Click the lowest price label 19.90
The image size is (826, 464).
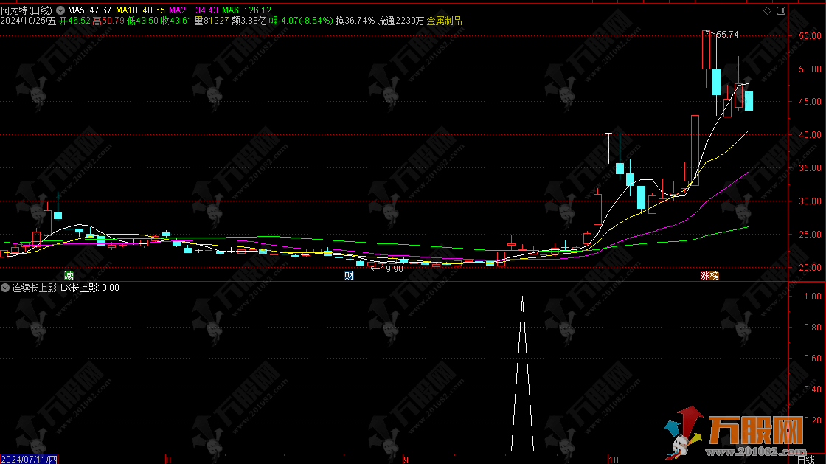[392, 269]
